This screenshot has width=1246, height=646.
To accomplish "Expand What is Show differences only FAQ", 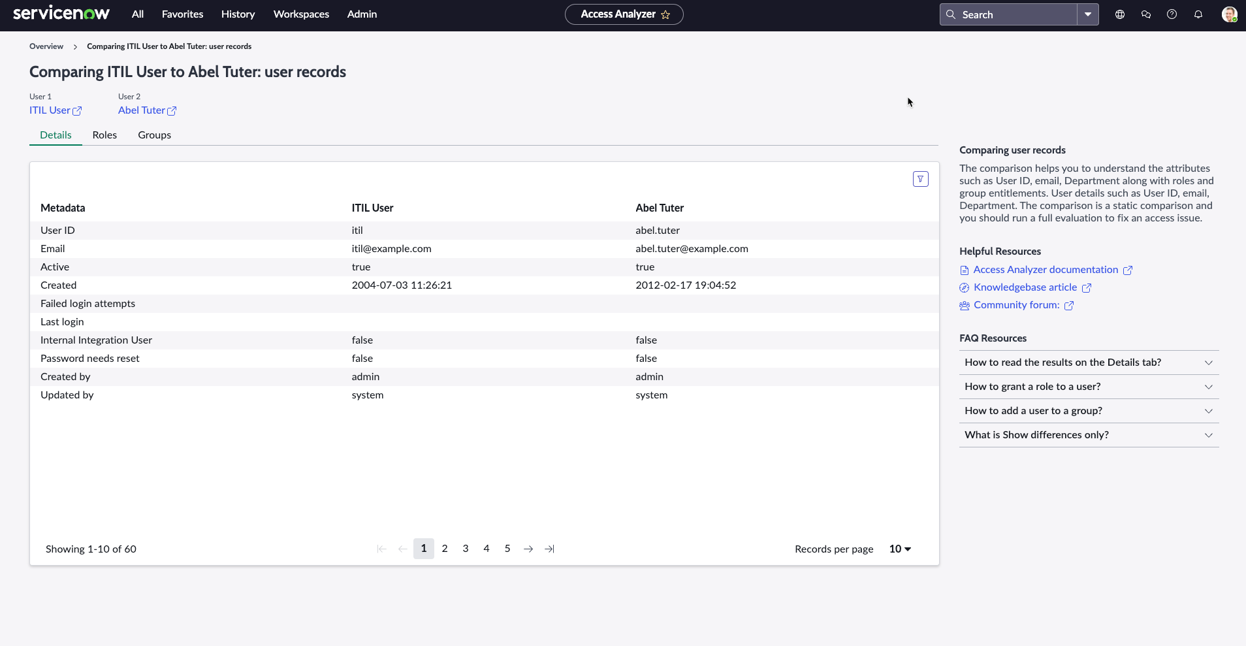I will coord(1089,435).
